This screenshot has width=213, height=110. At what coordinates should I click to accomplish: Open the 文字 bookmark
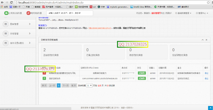click(x=101, y=7)
